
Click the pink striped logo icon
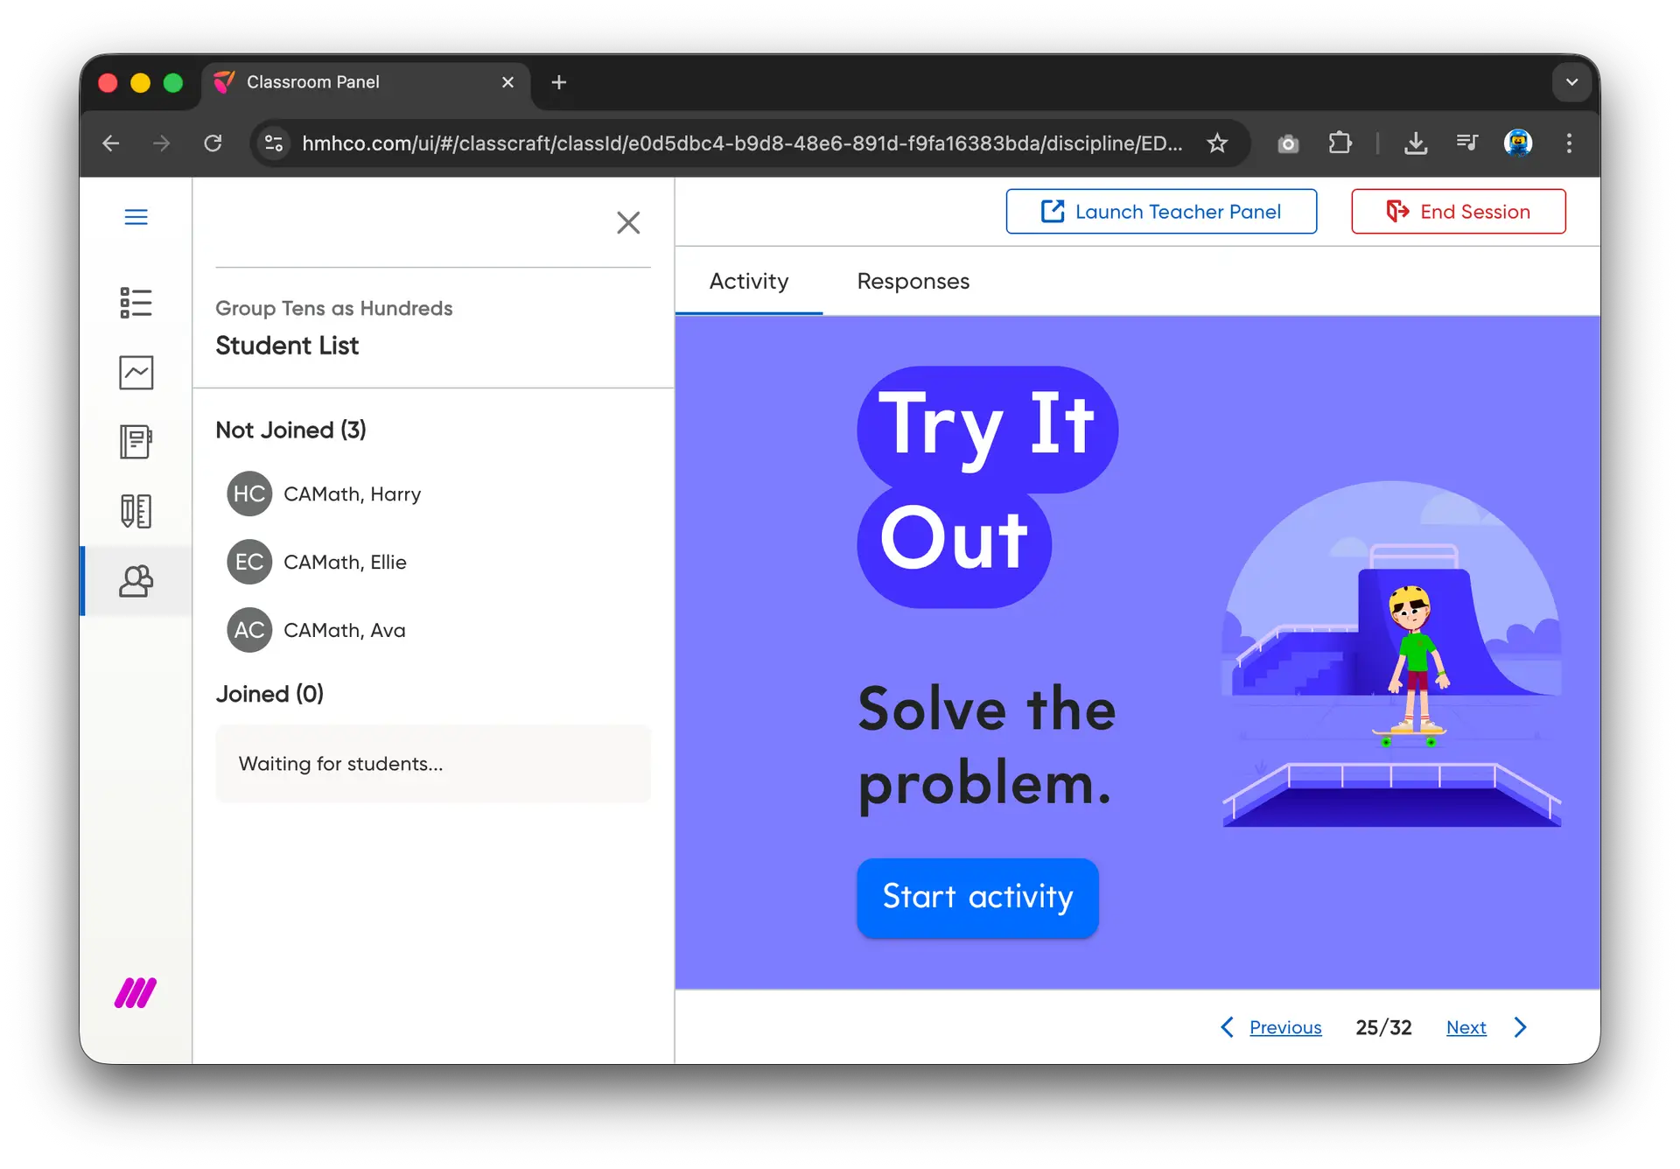tap(136, 993)
